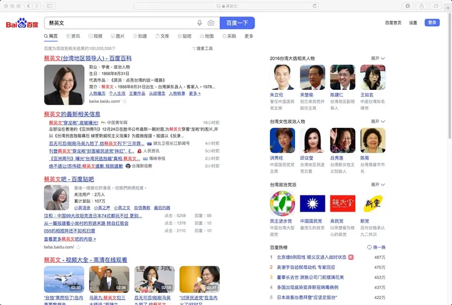Open hot item 董事长去世 游族公司门前摆满花束

point(310,277)
